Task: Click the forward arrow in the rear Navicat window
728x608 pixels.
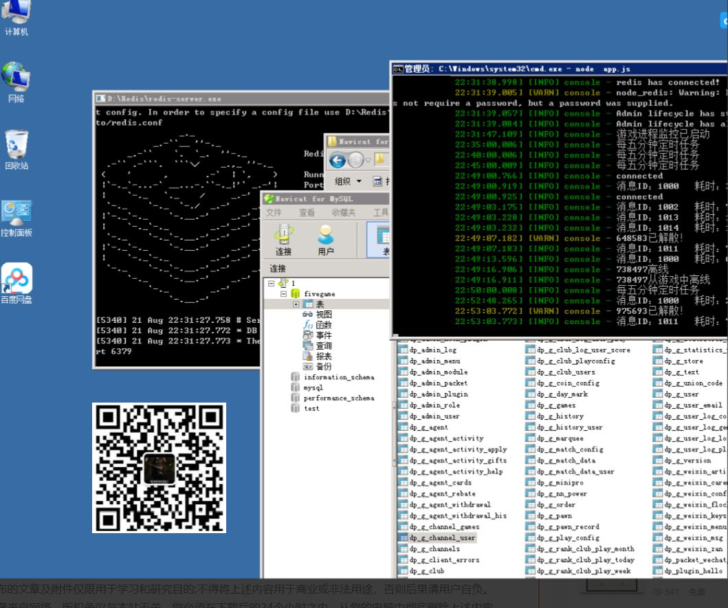Action: click(355, 161)
